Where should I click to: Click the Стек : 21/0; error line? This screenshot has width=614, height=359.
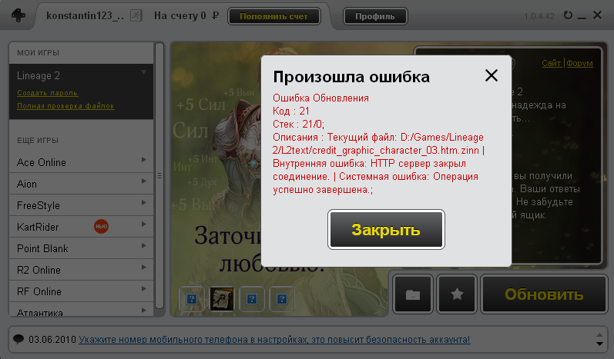point(298,125)
